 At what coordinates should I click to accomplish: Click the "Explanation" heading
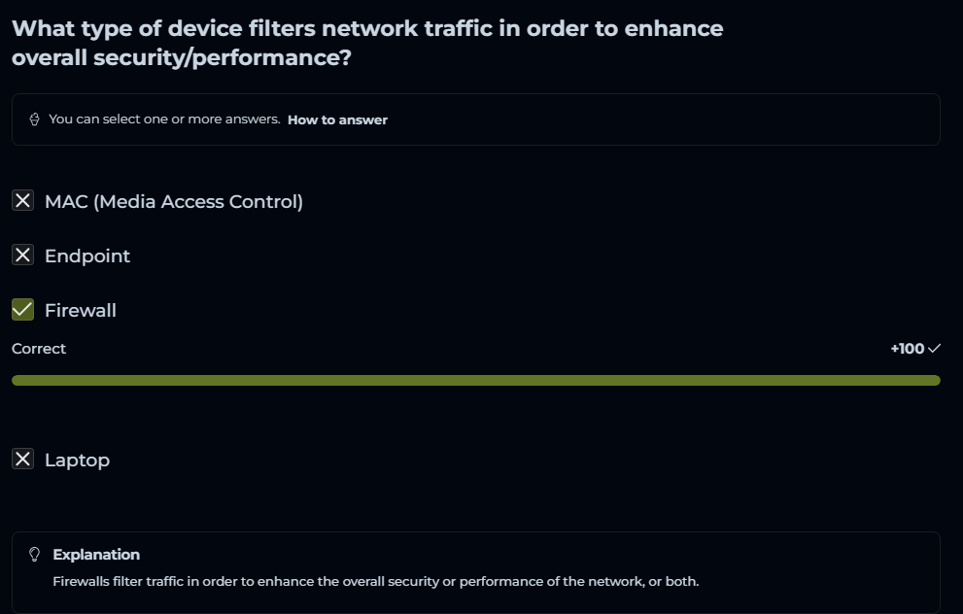click(96, 555)
